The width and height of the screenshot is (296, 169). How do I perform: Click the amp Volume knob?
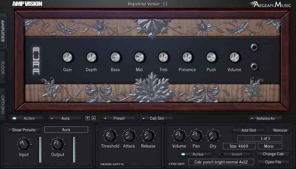pyautogui.click(x=234, y=57)
